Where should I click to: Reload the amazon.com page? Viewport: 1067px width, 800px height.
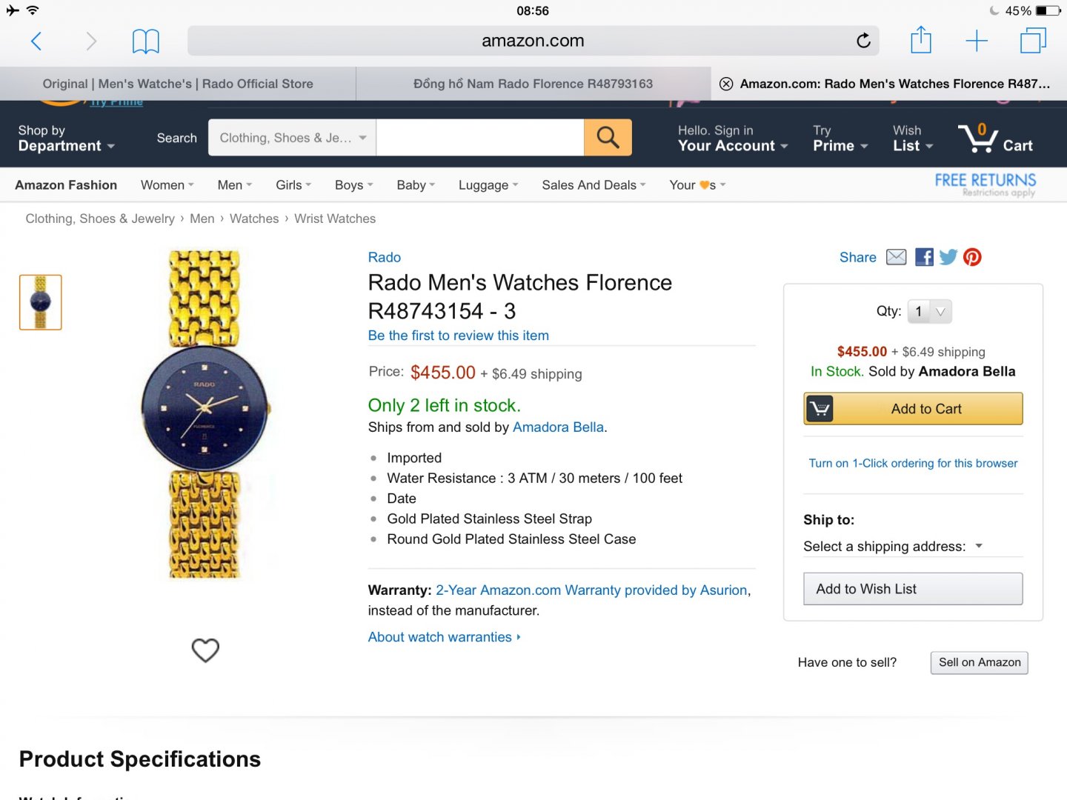[863, 41]
